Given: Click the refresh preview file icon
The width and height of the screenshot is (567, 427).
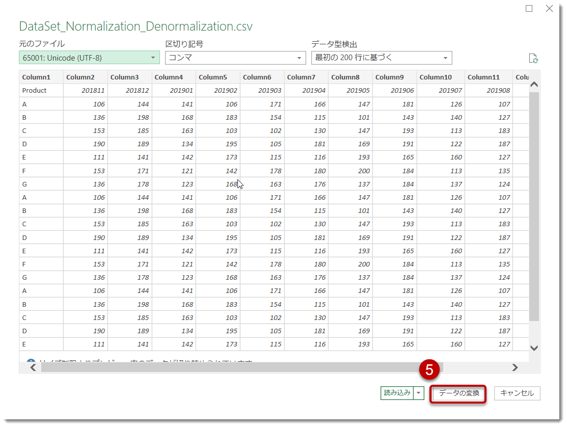Looking at the screenshot, I should [533, 58].
